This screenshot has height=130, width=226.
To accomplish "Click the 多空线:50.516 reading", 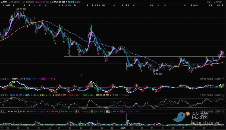I will click(x=58, y=2).
